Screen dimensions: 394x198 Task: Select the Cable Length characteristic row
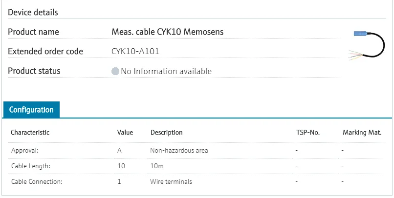pos(31,166)
